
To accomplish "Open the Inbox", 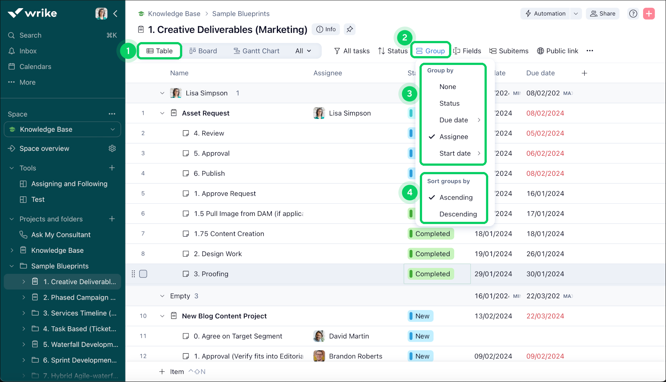I will [28, 51].
